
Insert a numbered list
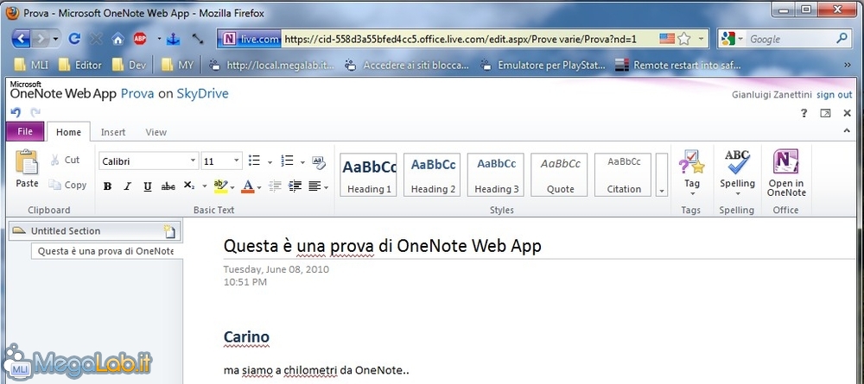click(x=287, y=161)
